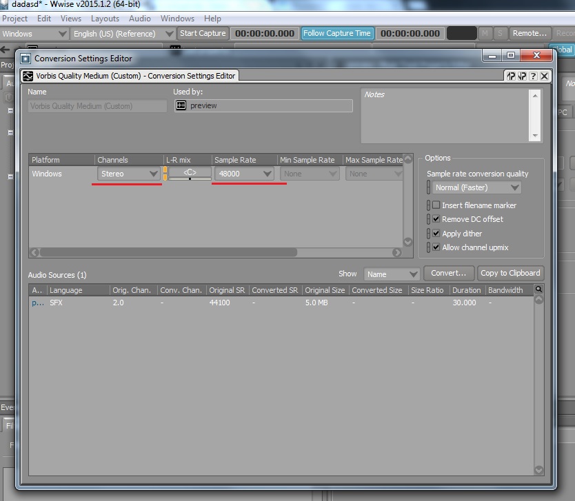Click the back arrow in main Wwise window

(5, 50)
